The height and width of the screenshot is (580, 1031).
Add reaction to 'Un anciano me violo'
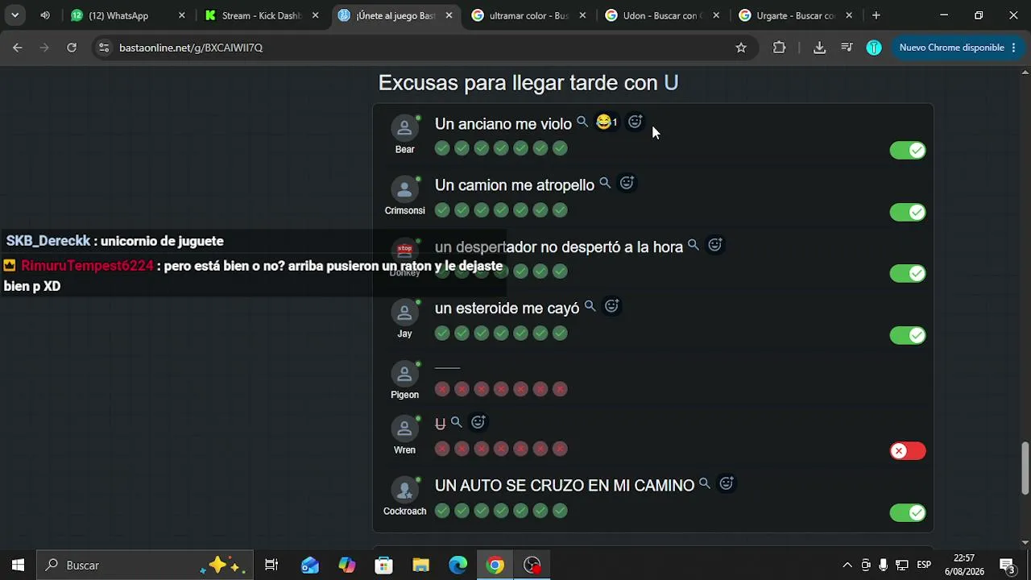[635, 122]
